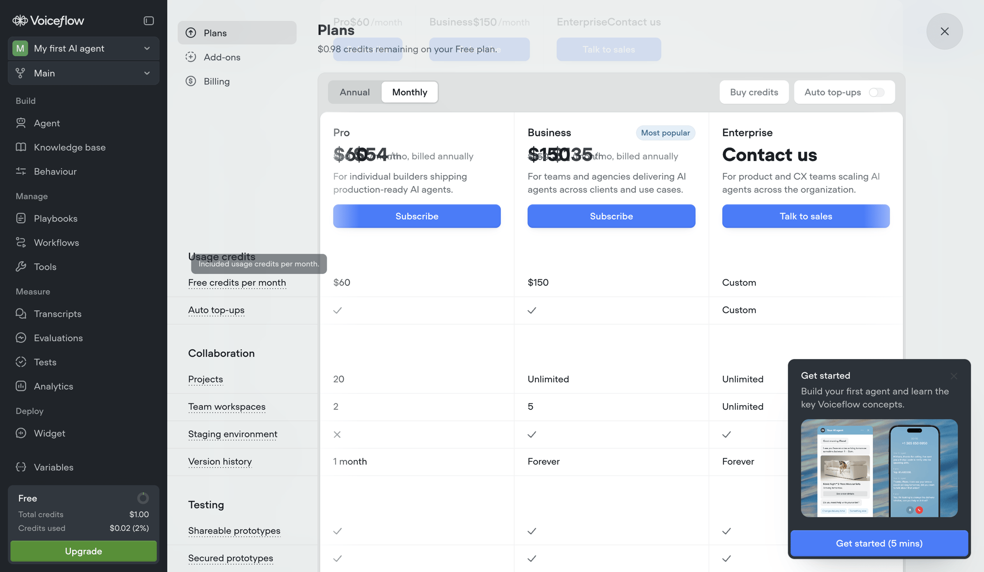Open the Add-ons settings tab
Viewport: 984px width, 572px height.
[x=237, y=57]
